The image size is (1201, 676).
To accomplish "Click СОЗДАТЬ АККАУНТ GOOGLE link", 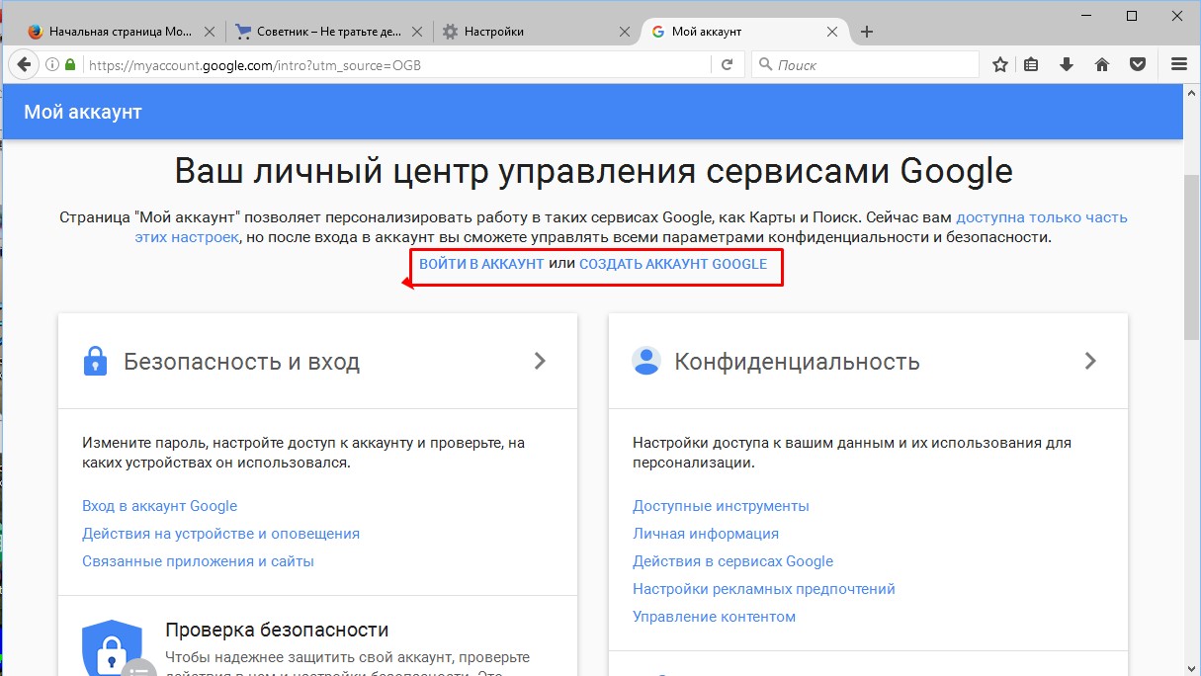I will tap(672, 264).
